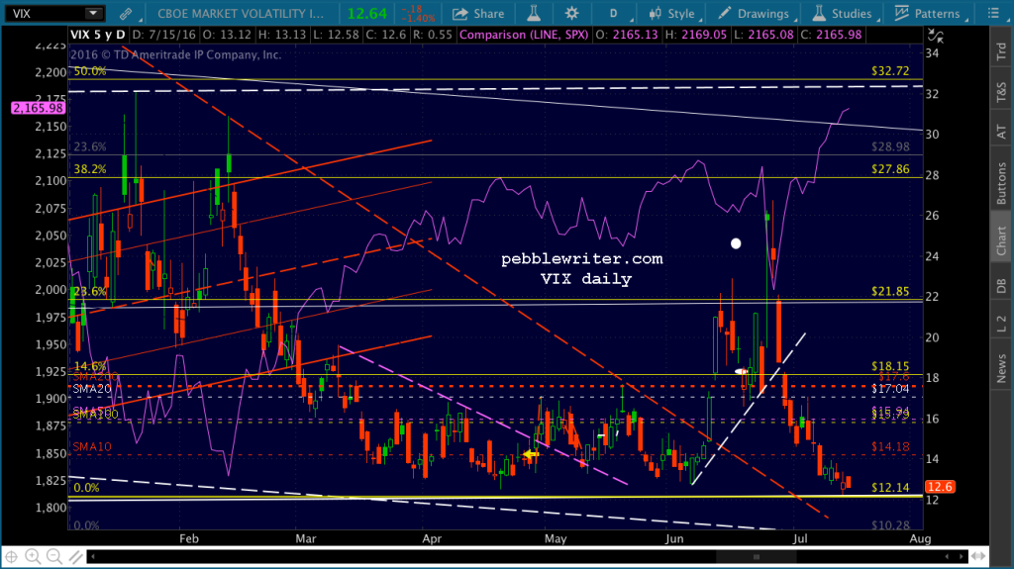Open the L 2 side tab
This screenshot has height=569, width=1014.
(1001, 324)
